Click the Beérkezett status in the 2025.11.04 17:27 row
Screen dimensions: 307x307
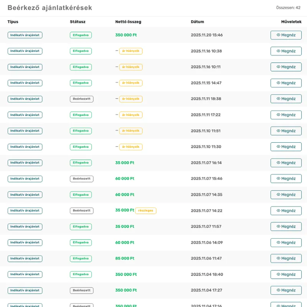pos(81,290)
